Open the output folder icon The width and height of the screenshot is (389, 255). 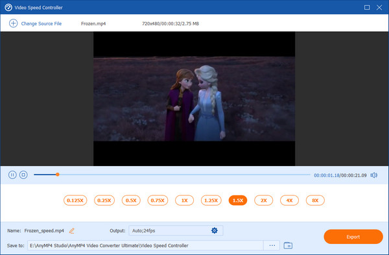point(288,245)
